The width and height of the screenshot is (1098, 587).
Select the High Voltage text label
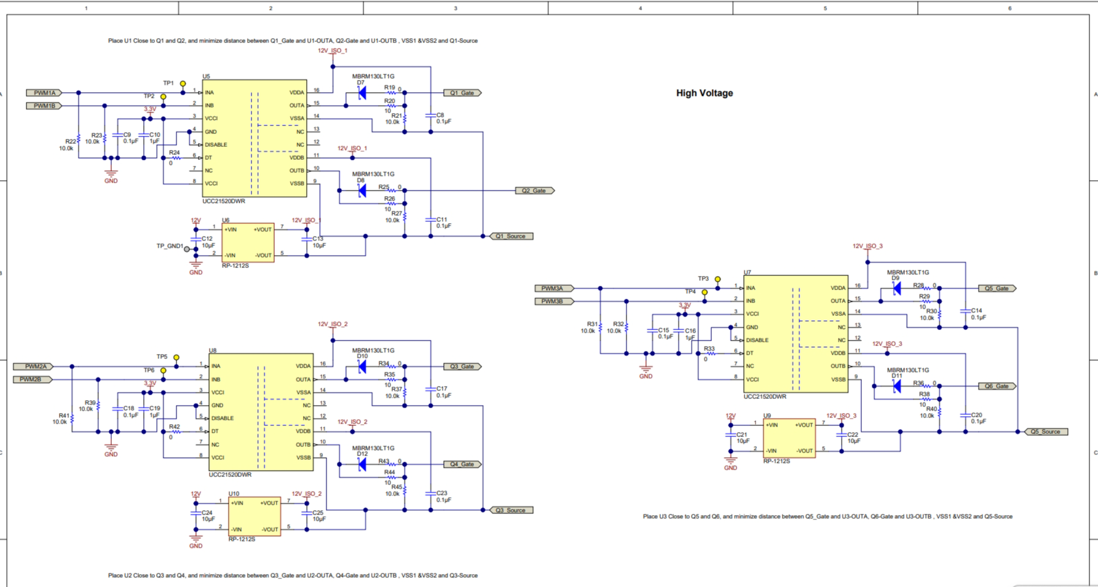[x=705, y=93]
